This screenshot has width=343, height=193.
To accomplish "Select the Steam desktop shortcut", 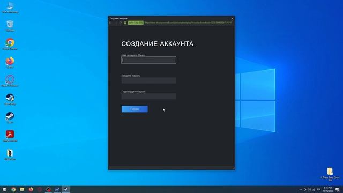I will click(10, 117).
